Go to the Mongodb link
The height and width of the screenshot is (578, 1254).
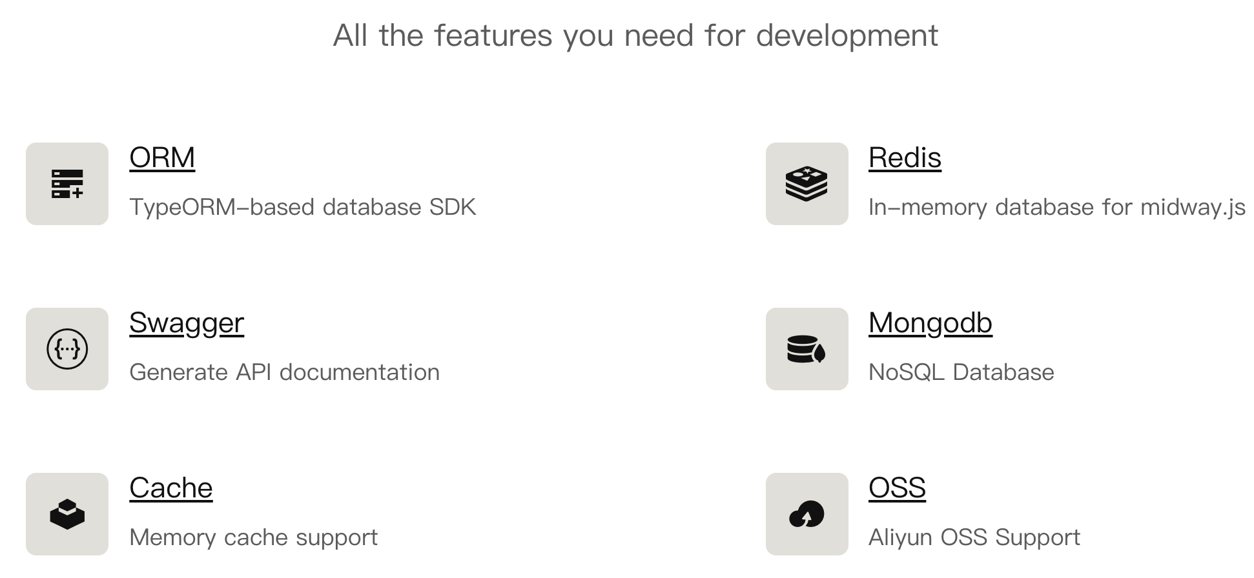click(930, 323)
